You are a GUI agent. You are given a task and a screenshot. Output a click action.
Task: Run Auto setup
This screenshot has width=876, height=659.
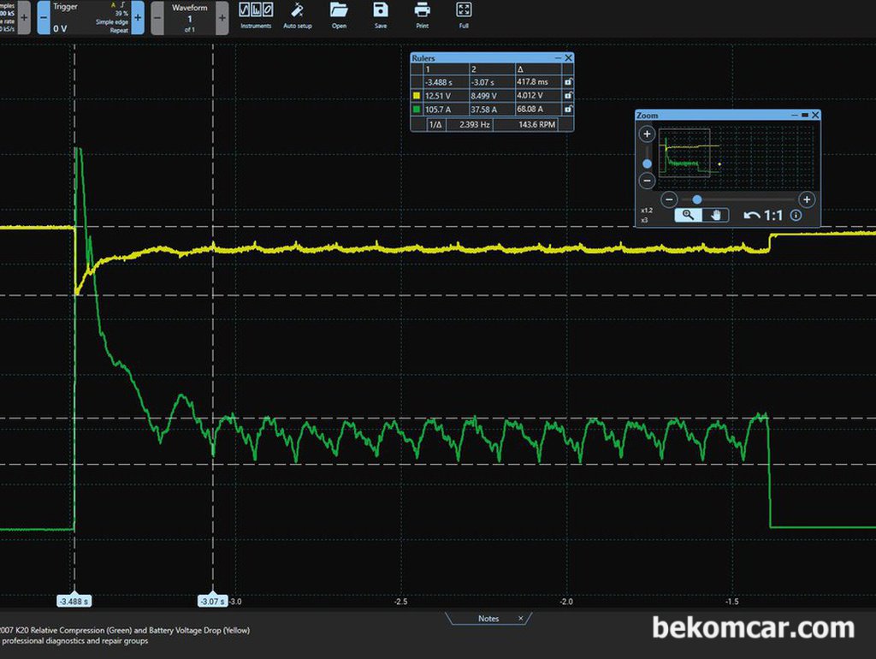297,15
